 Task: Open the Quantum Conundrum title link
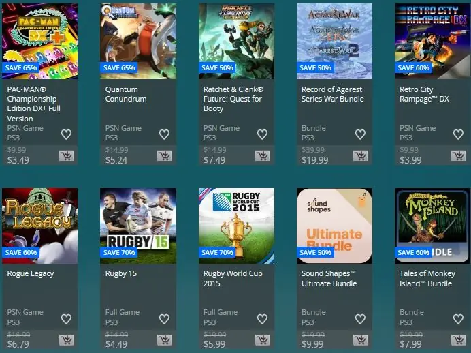[126, 94]
